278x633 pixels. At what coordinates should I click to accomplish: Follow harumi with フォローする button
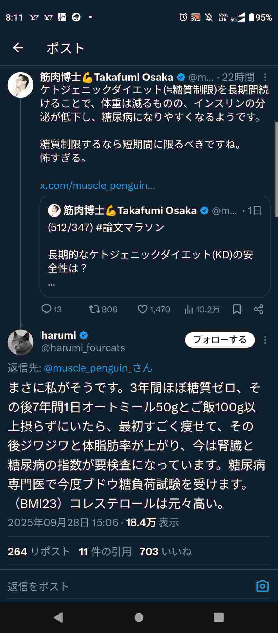coord(220,340)
